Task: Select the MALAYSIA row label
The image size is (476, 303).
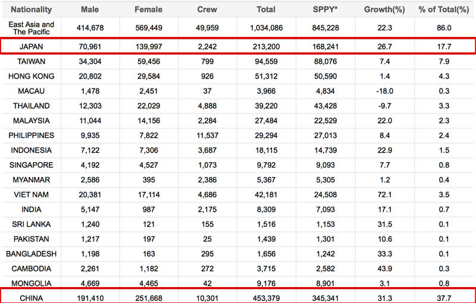Action: (x=32, y=121)
